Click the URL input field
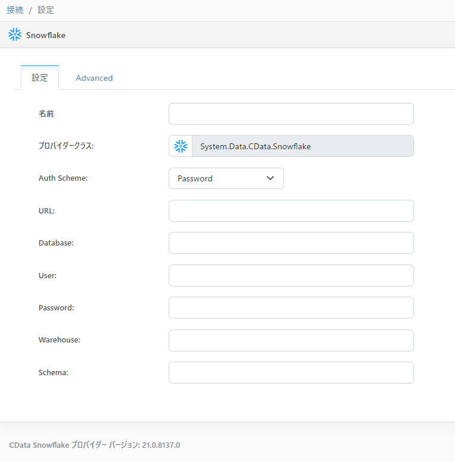Viewport: 455px width, 462px height. click(291, 210)
